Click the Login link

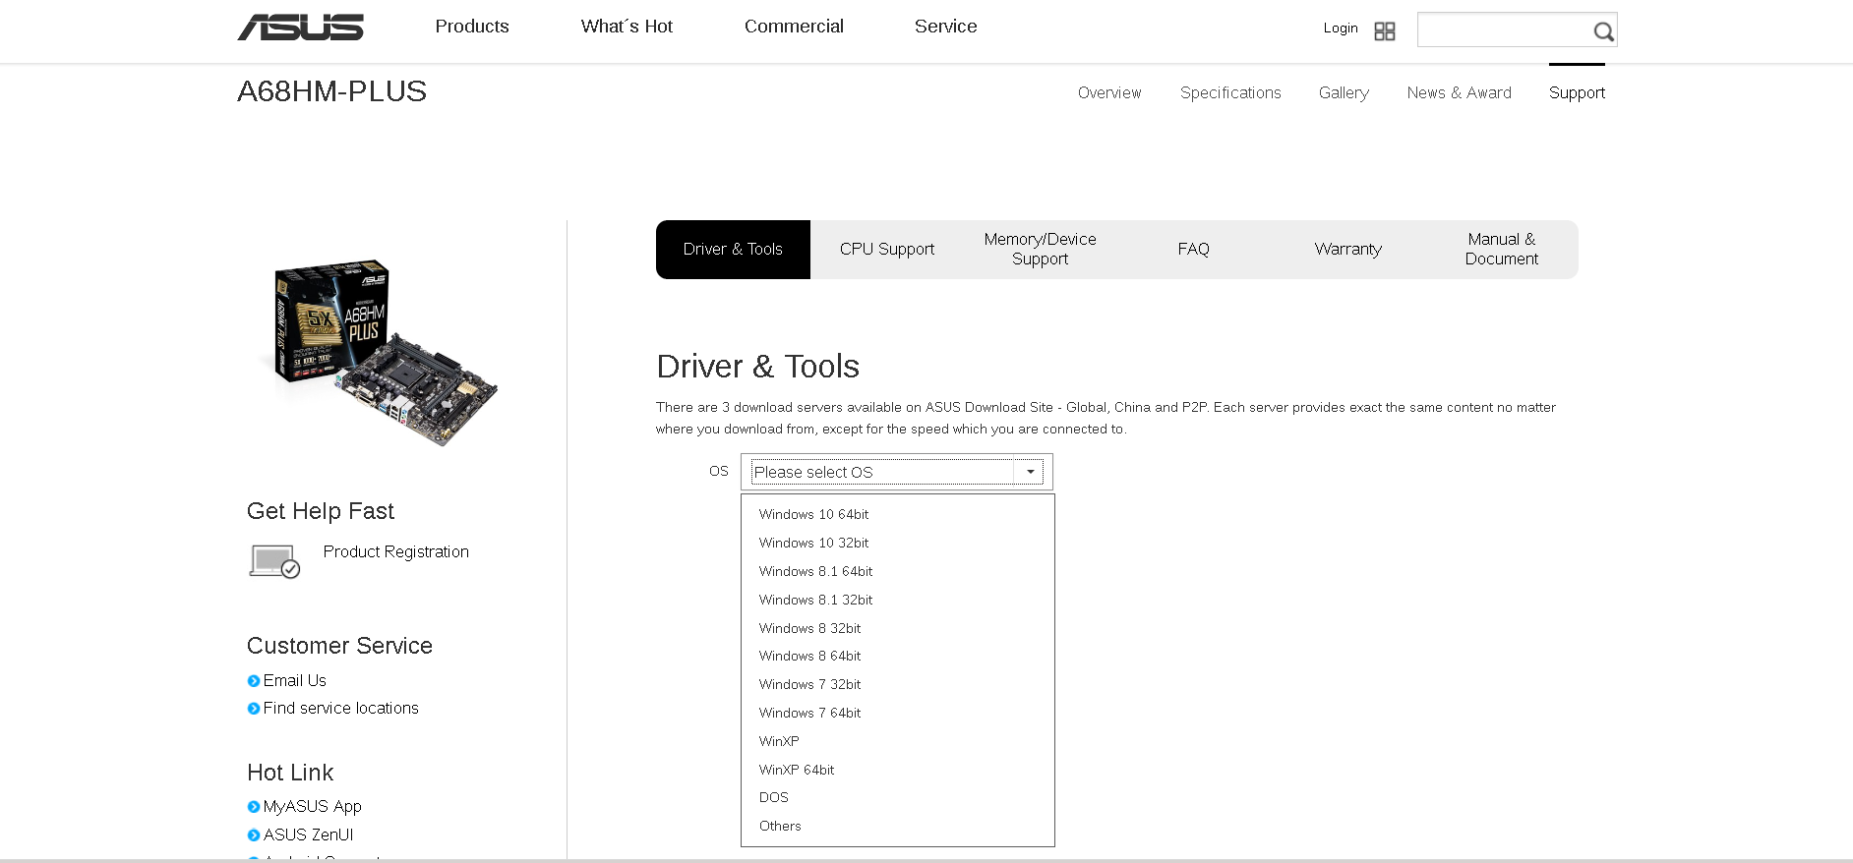1341,28
